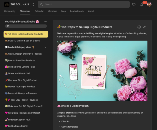Switch to the Community tab
This screenshot has height=130, width=157.
tap(10, 11)
